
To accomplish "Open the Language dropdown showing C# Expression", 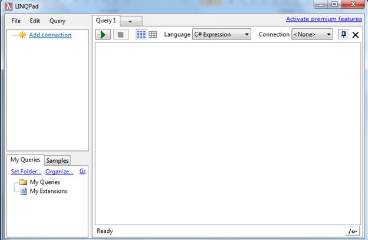I will [x=222, y=34].
